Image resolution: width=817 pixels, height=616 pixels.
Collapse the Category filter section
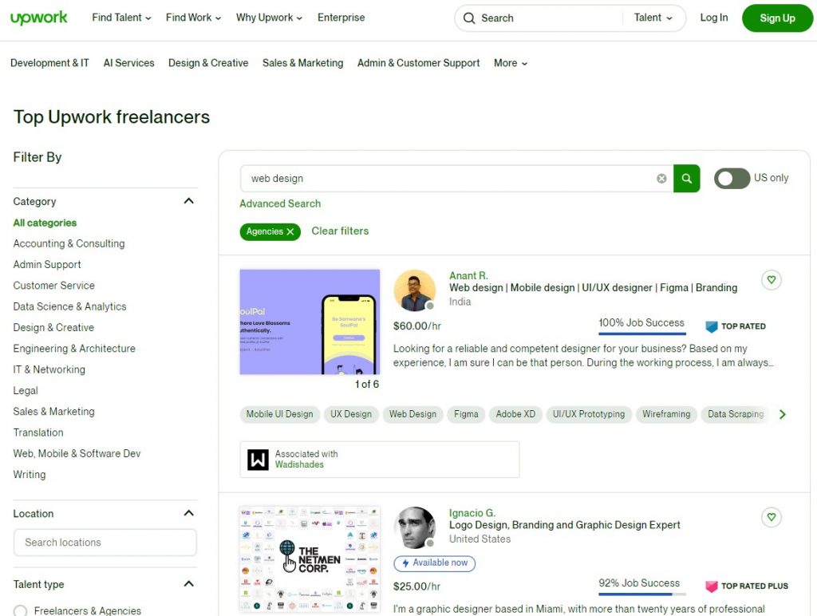tap(188, 201)
